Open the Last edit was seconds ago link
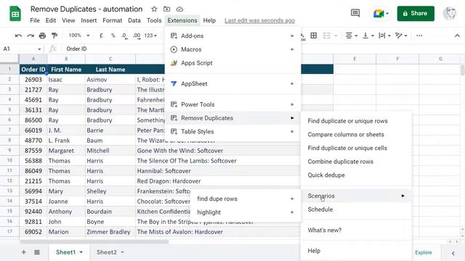Image resolution: width=465 pixels, height=261 pixels. click(259, 20)
